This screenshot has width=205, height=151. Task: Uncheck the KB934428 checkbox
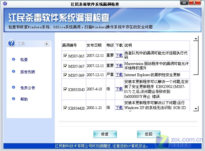point(65,108)
